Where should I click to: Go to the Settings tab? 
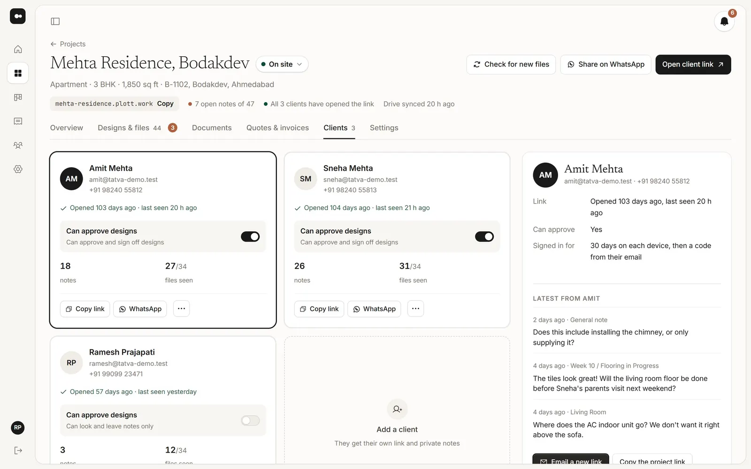coord(384,128)
